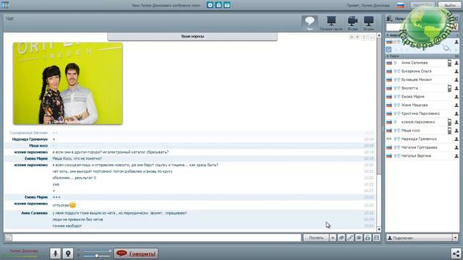This screenshot has height=260, width=463.
Task: Click the first small icon above chat scrollbar
Action: [x=352, y=37]
